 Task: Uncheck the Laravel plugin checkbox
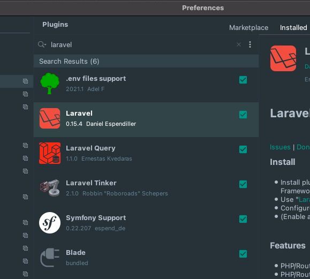point(243,115)
